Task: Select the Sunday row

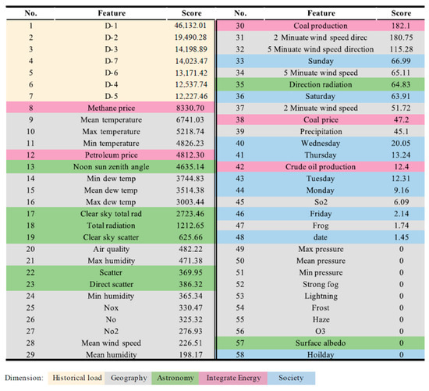Action: pyautogui.click(x=321, y=61)
